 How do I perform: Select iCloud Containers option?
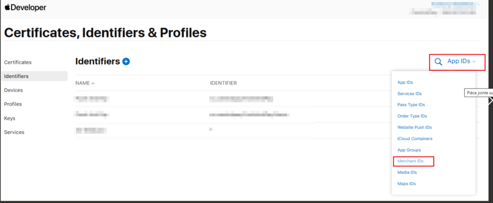click(415, 139)
